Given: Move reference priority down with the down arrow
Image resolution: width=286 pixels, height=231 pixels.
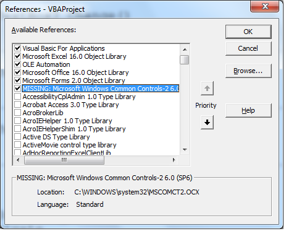Looking at the screenshot, I should [x=207, y=123].
